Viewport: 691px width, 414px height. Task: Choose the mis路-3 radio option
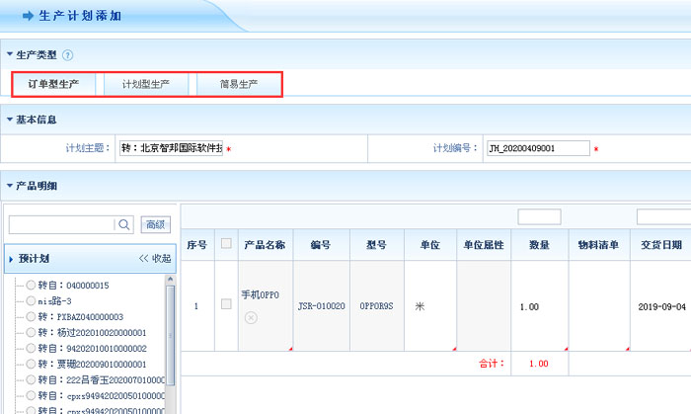coord(31,300)
